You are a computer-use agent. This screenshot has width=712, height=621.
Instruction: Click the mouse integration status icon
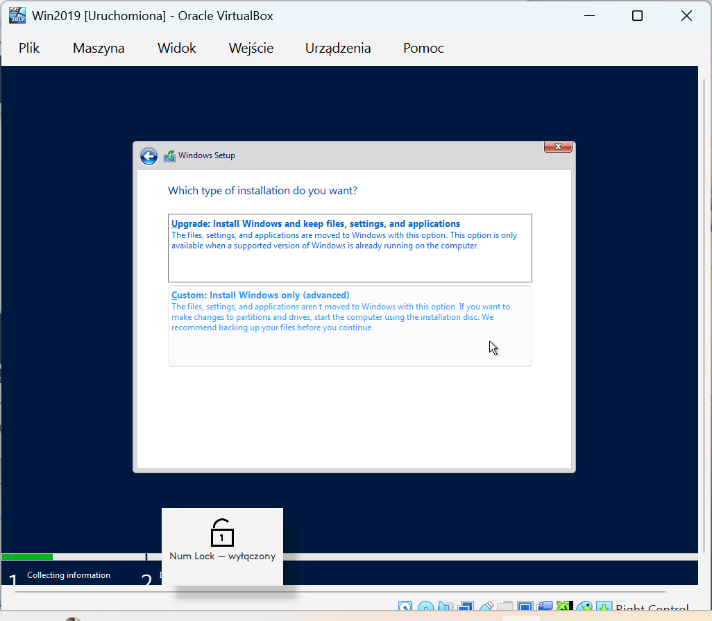click(x=585, y=606)
